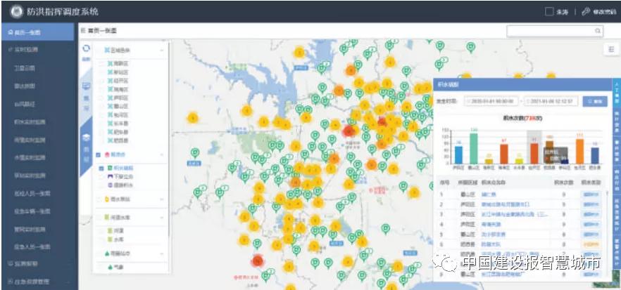The width and height of the screenshot is (621, 290).
Task: Expand the 河道水库 group chevron
Action: (x=162, y=218)
